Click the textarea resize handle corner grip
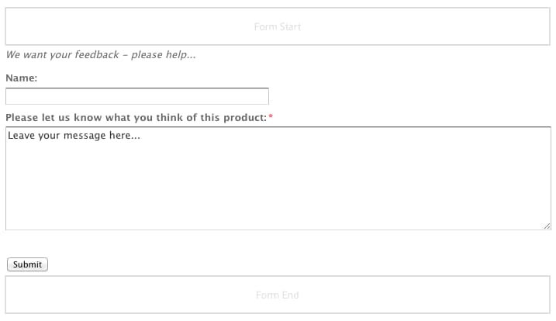Screen dimensions: 556x321 (547, 226)
